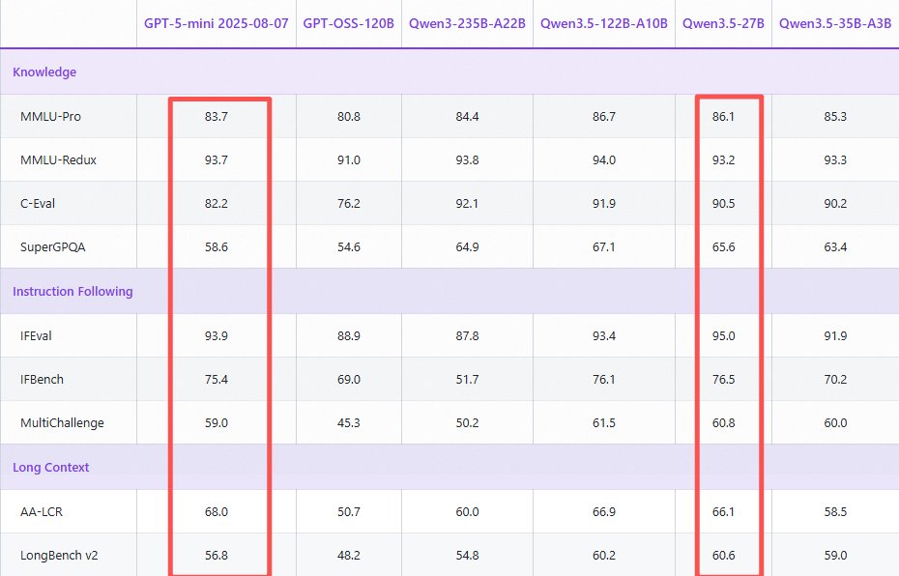Click the AA-LCR row label
The image size is (899, 576).
pos(42,512)
